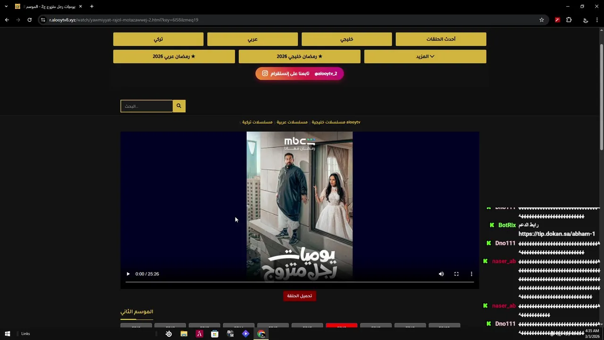Click the red extension icon in the toolbar
Screen dimensions: 604x340
point(557,20)
